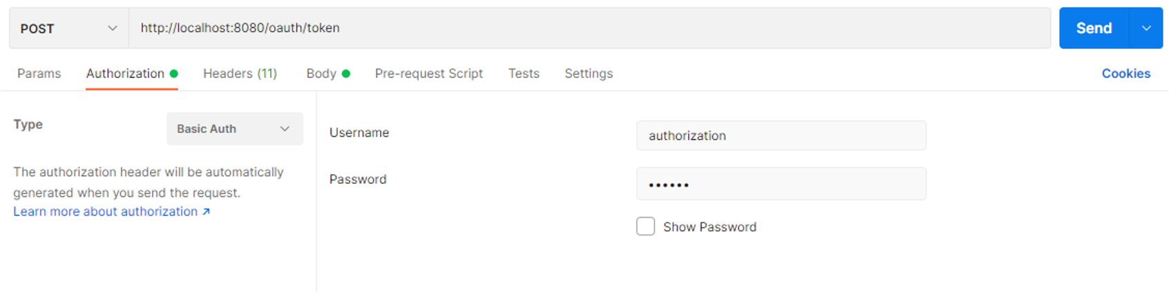Click in the request URL field

point(587,28)
